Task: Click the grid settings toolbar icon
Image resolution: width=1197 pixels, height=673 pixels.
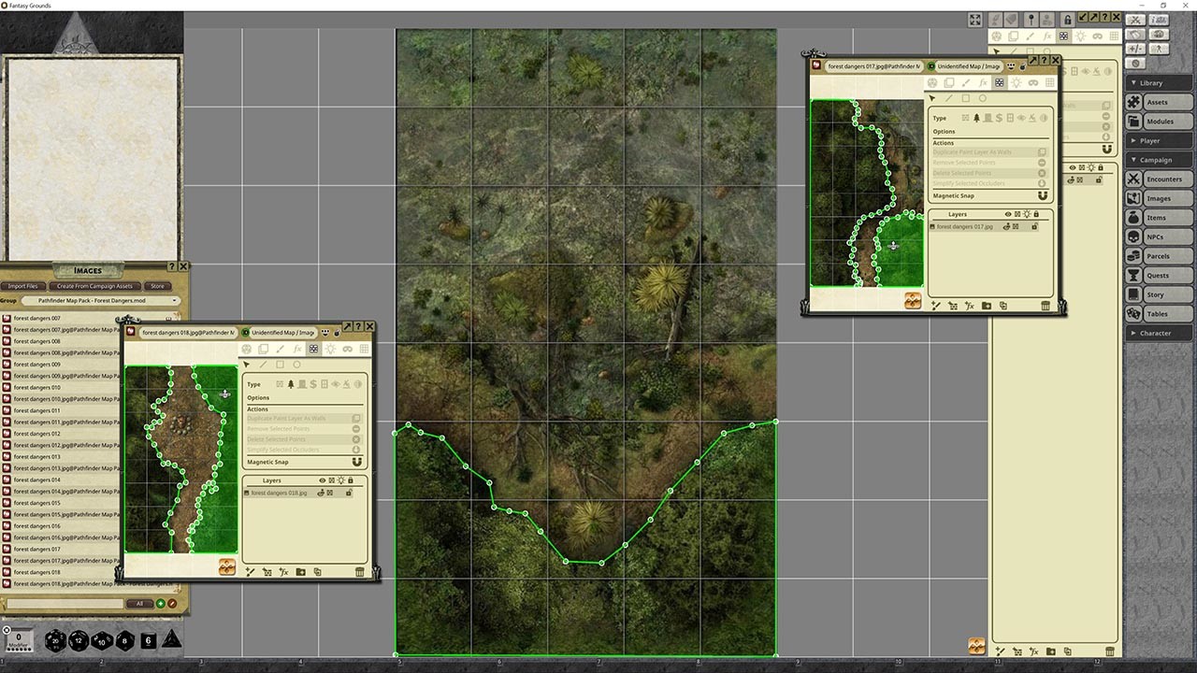Action: coord(363,349)
